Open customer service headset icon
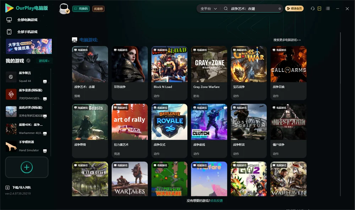 coord(313,9)
